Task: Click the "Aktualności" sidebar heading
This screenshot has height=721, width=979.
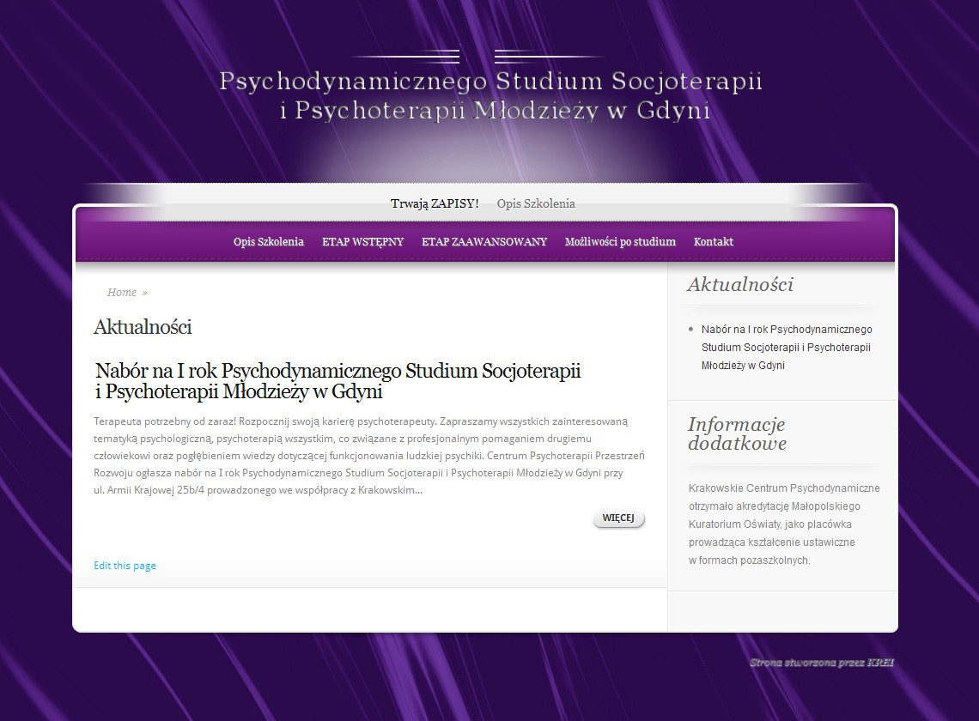Action: point(741,284)
